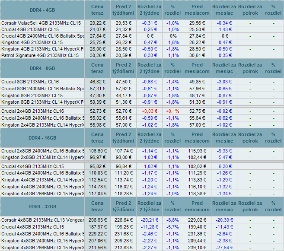Click Kingston 4GB 2133MHz CL14 HyperX row name
The height and width of the screenshot is (251, 284).
(43, 49)
